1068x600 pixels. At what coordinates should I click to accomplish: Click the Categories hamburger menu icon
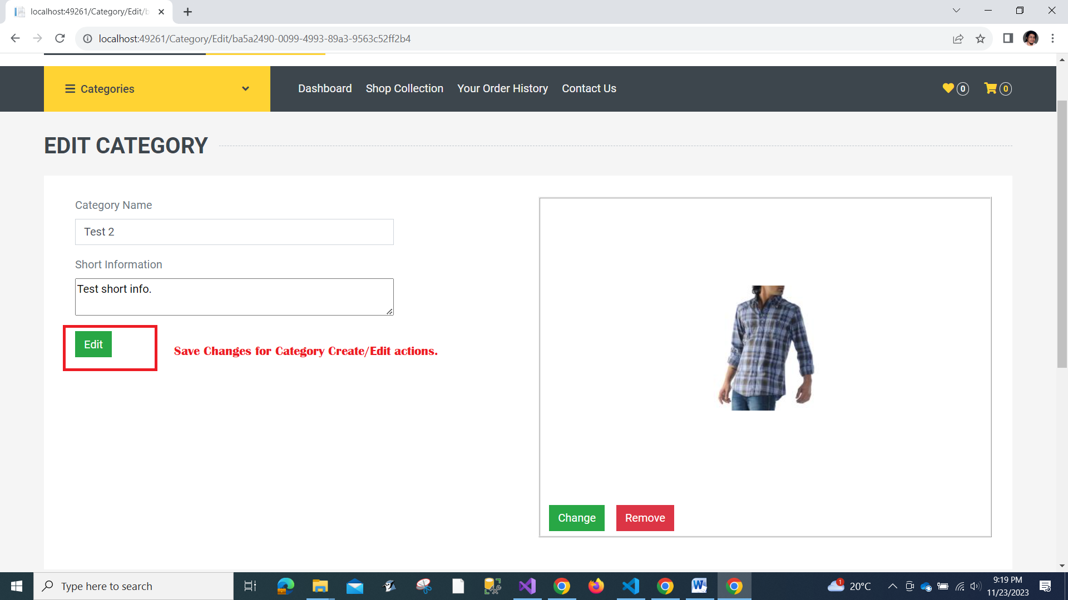click(x=70, y=89)
